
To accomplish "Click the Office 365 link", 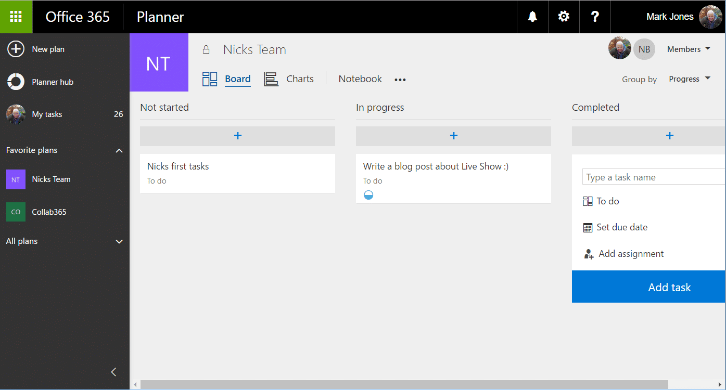I will pos(78,17).
